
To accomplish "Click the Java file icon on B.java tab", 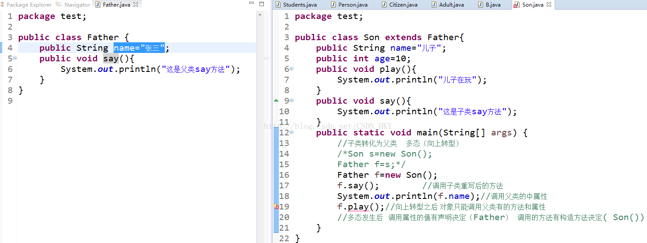I will coord(481,5).
